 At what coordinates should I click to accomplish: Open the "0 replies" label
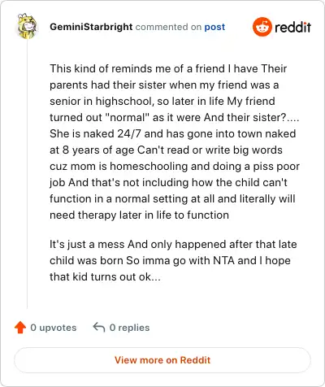[x=129, y=328]
